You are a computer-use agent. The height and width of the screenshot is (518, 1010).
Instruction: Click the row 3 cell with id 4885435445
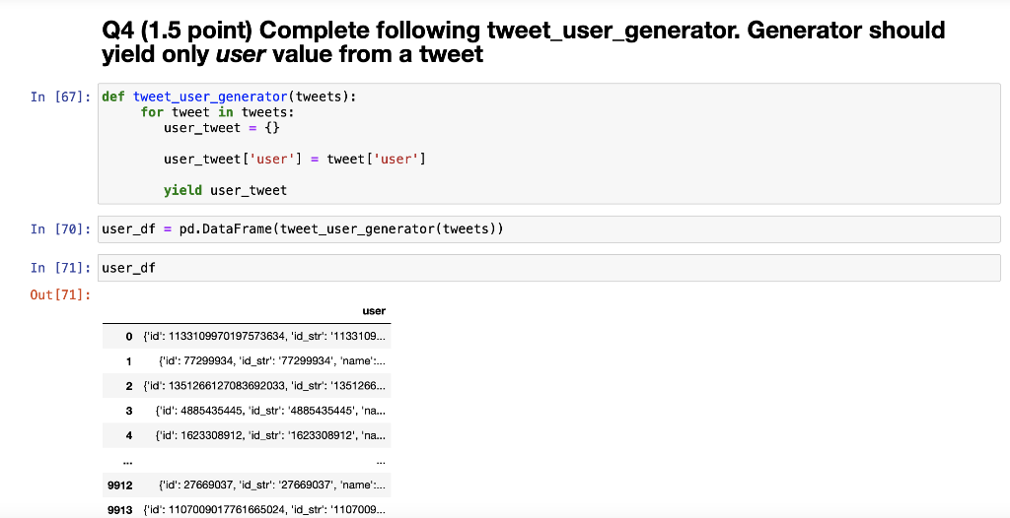pos(271,409)
